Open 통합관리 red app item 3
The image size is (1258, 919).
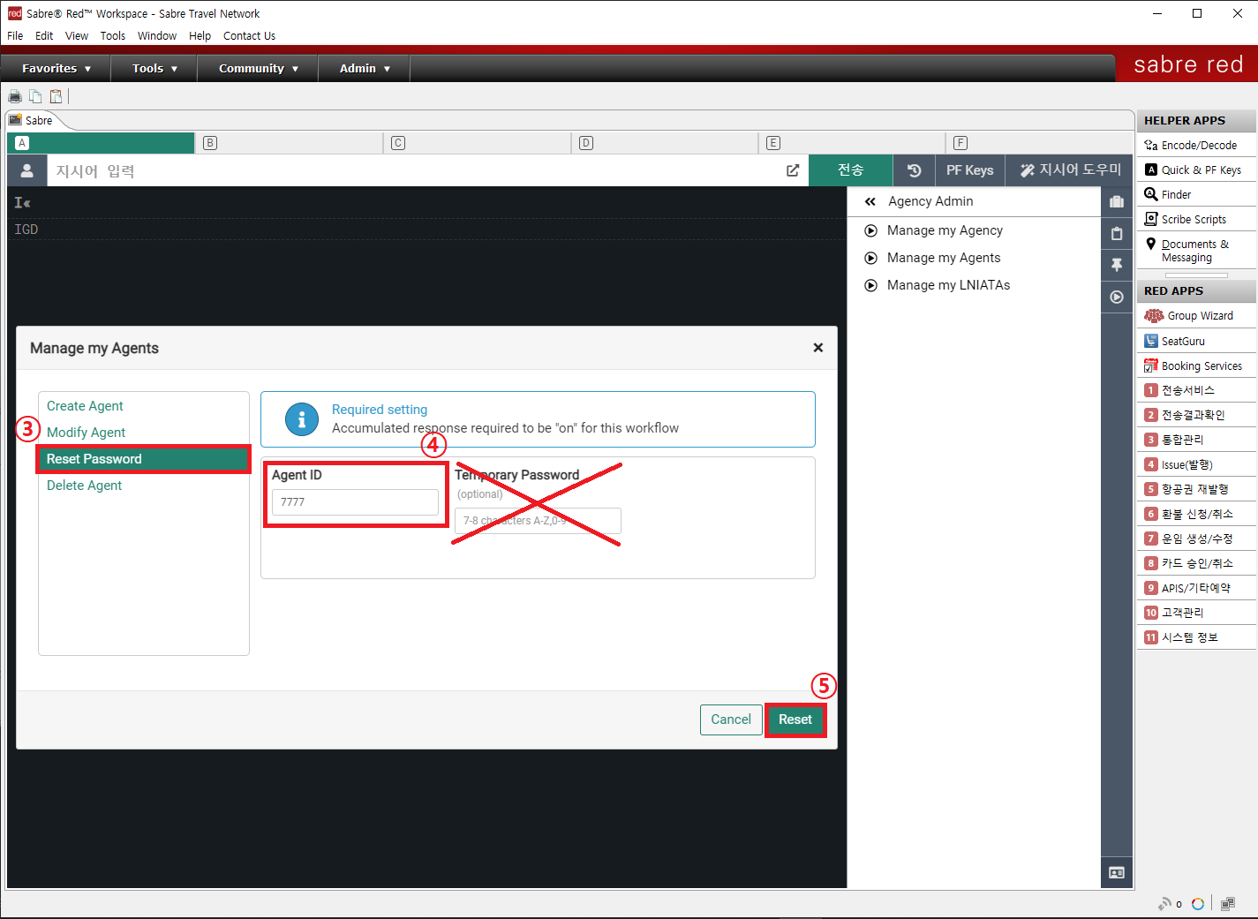(1196, 440)
